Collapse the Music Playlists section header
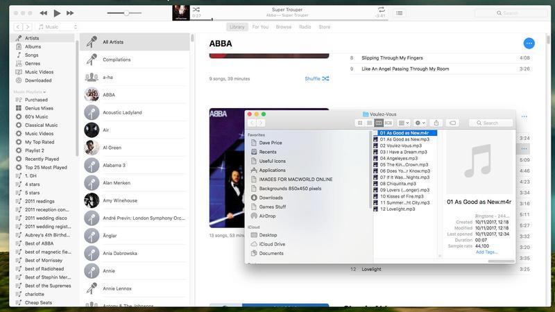Image resolution: width=555 pixels, height=312 pixels. (x=30, y=92)
